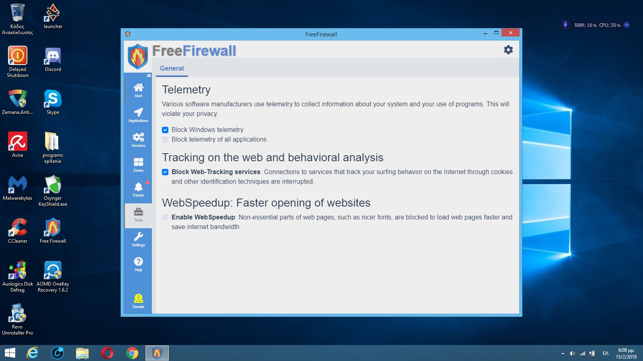Open the volume control in tray
Viewport: 643px width, 361px height.
click(572, 353)
